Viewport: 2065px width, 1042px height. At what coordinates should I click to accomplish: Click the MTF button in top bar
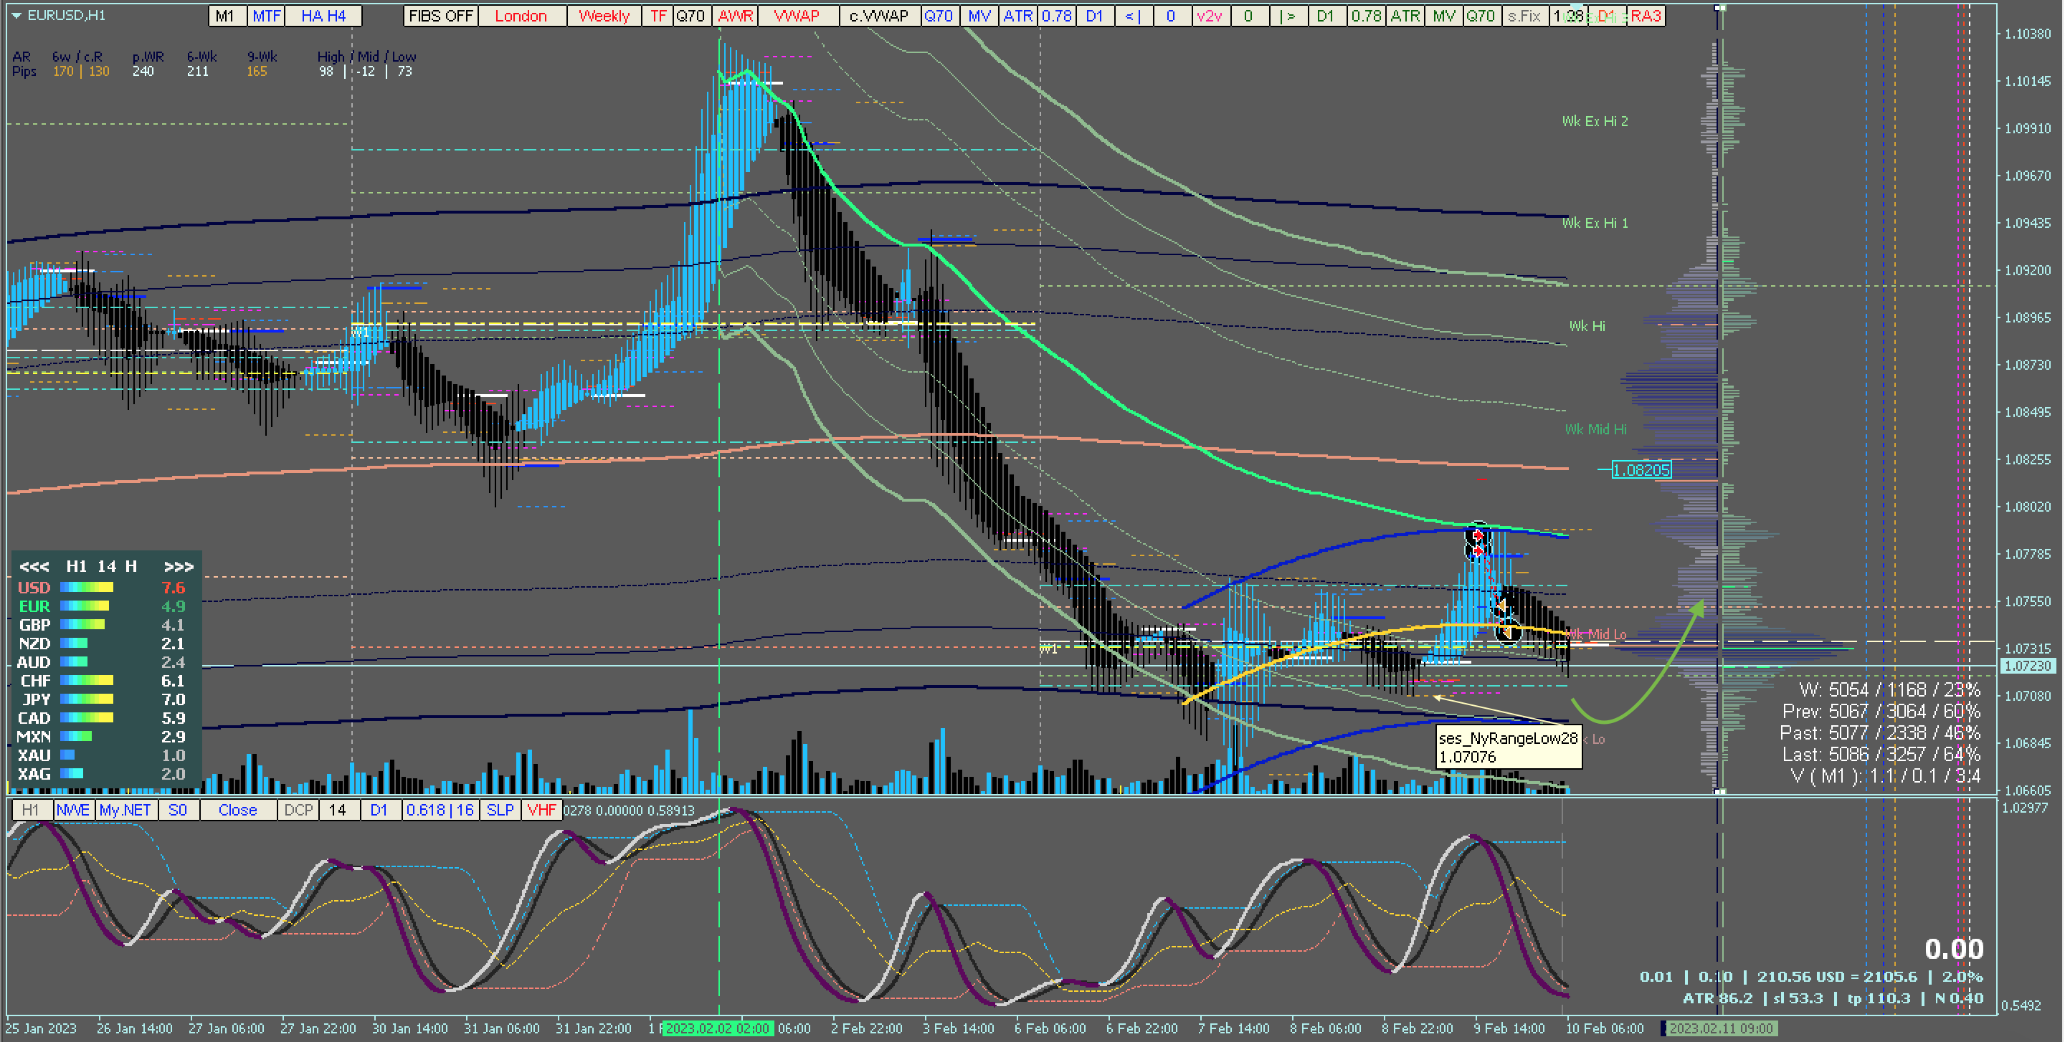click(266, 16)
